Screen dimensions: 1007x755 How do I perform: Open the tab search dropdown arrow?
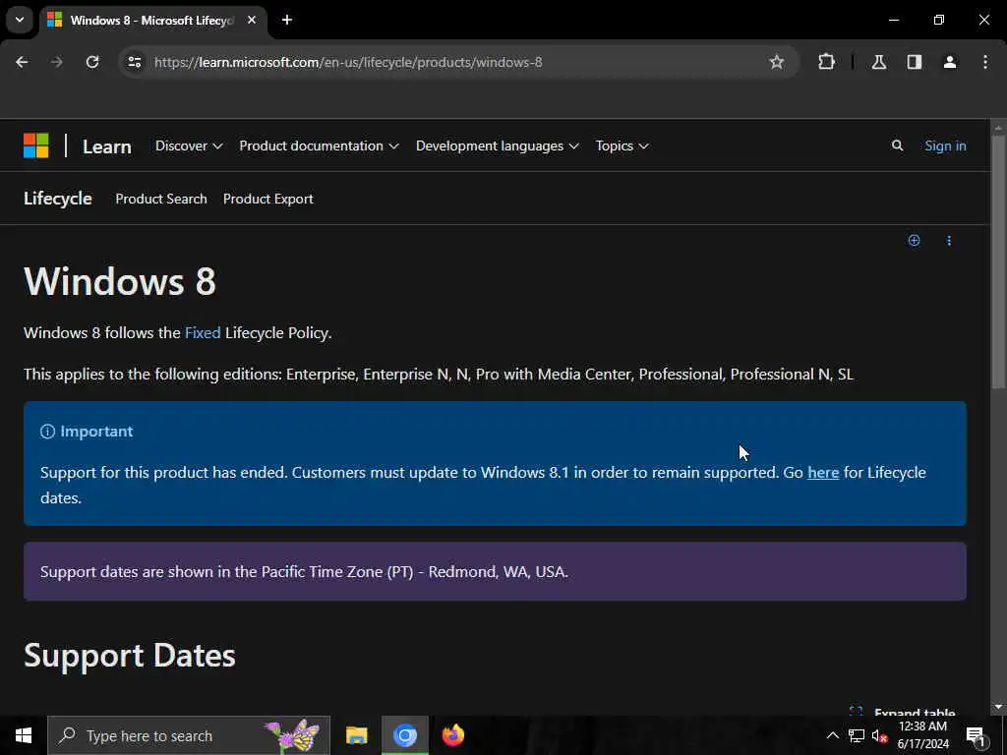20,20
